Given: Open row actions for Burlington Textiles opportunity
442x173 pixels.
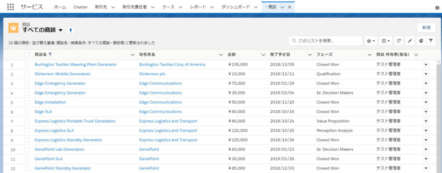Looking at the screenshot, I should tap(426, 65).
